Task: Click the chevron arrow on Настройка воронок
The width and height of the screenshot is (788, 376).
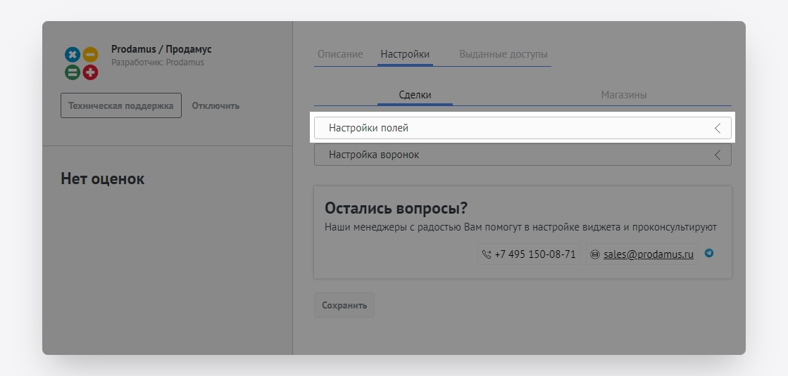Action: click(718, 155)
